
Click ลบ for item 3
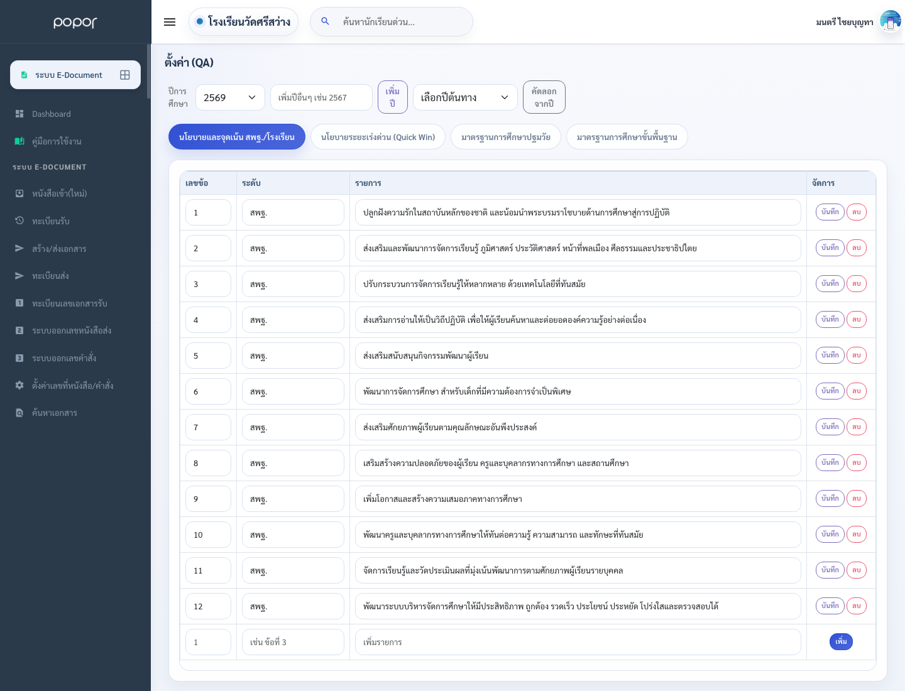coord(857,283)
